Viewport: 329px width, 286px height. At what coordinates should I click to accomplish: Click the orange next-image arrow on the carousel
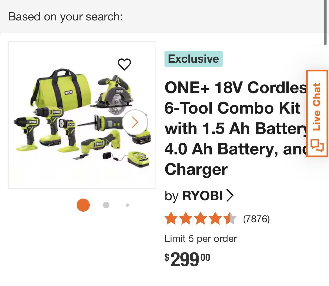135,122
